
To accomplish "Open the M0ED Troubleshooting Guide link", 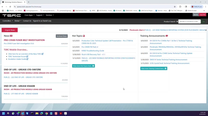I will (x=93, y=51).
